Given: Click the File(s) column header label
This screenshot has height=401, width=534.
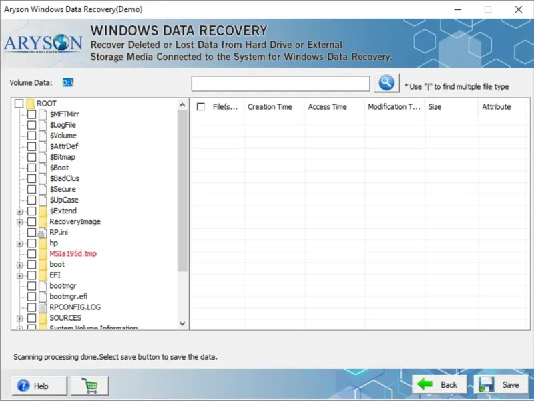Looking at the screenshot, I should [225, 107].
